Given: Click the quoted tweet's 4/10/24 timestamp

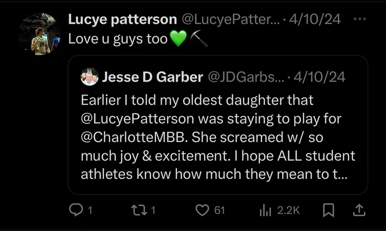Looking at the screenshot, I should (319, 77).
